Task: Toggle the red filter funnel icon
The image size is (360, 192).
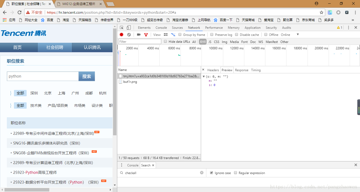Action: [146, 35]
